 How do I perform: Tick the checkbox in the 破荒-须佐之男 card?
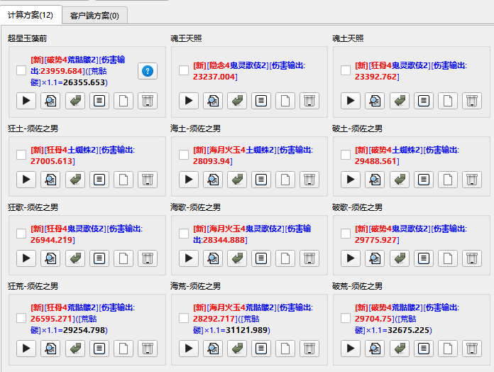click(346, 318)
